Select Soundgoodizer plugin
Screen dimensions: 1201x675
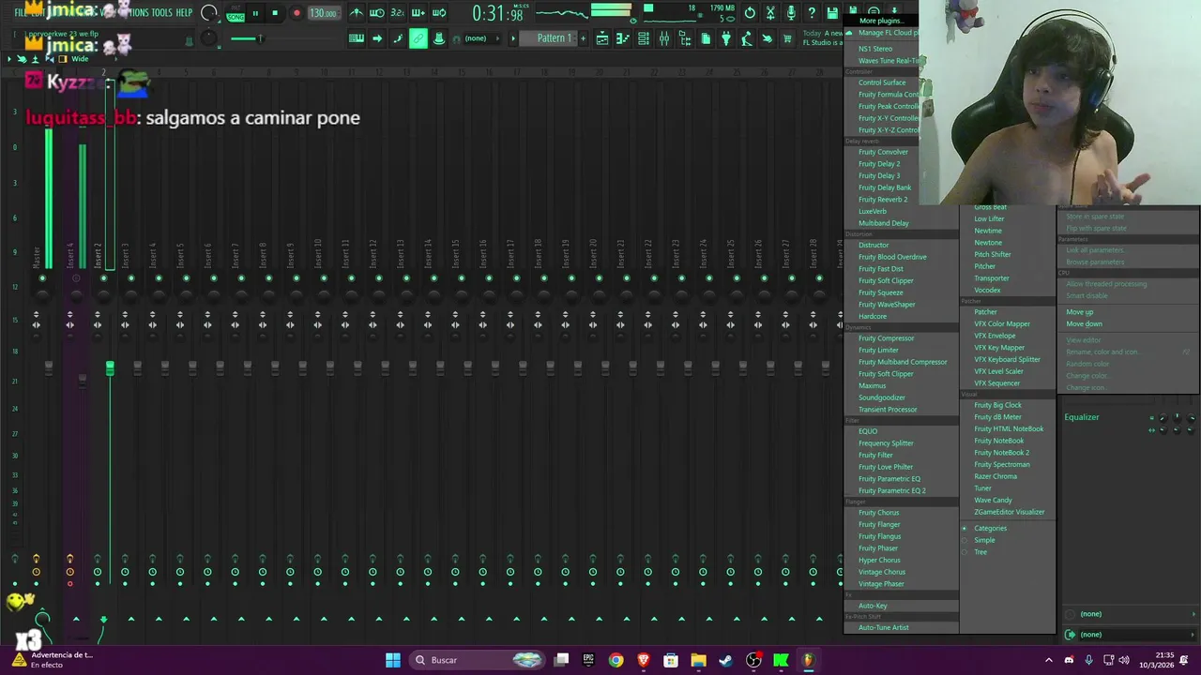tap(882, 397)
